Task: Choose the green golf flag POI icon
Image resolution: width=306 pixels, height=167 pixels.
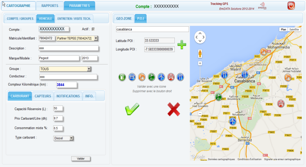Action: [x=151, y=77]
